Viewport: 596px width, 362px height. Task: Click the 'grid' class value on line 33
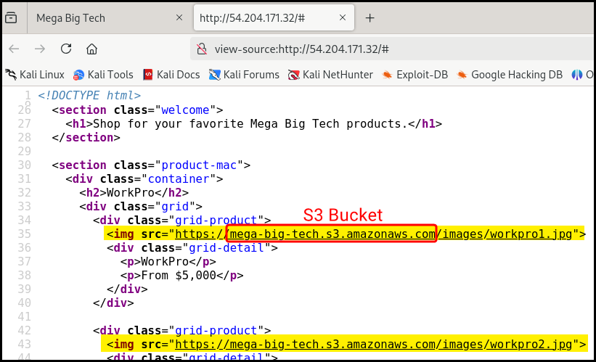tap(175, 206)
